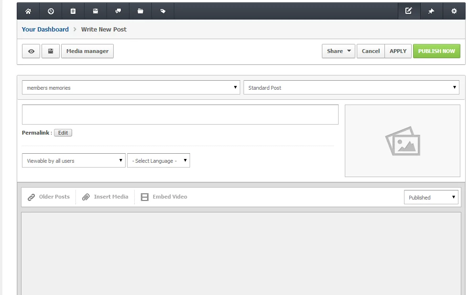Click the folder categories icon in navbar
The height and width of the screenshot is (295, 468).
point(140,11)
